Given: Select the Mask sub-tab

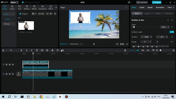Looking at the screenshot, I should point(158,13).
